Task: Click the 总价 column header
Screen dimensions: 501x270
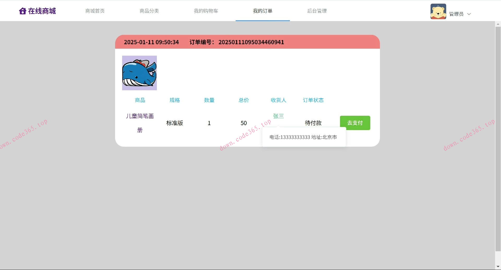Action: 243,100
